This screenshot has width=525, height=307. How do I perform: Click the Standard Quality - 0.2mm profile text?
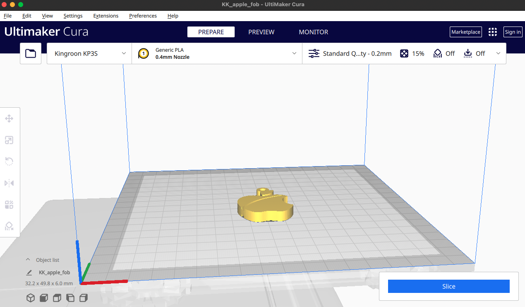click(357, 53)
